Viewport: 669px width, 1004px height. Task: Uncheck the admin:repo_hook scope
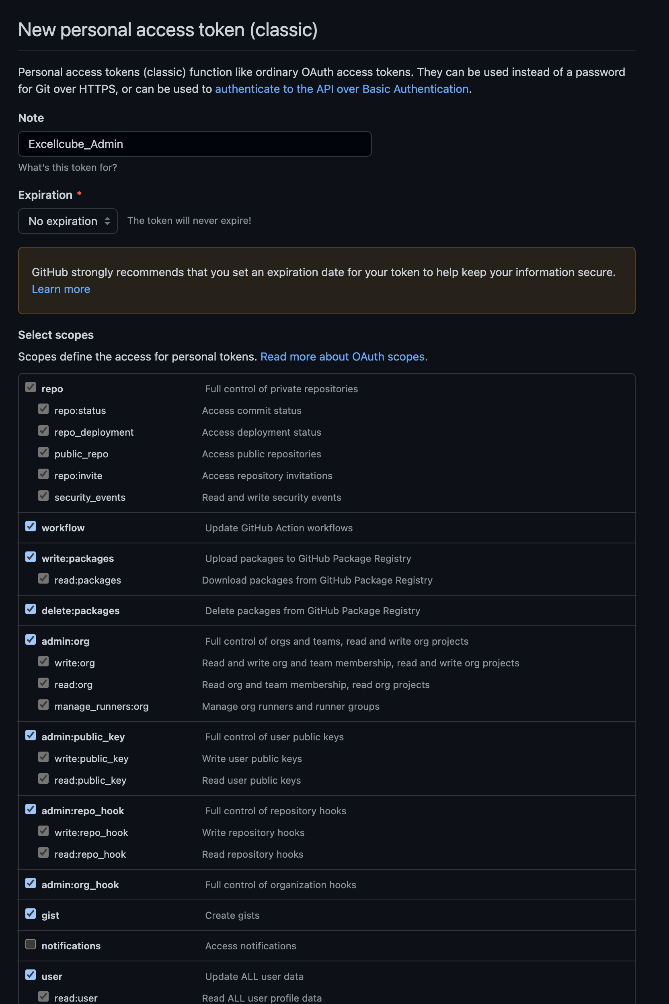[30, 809]
